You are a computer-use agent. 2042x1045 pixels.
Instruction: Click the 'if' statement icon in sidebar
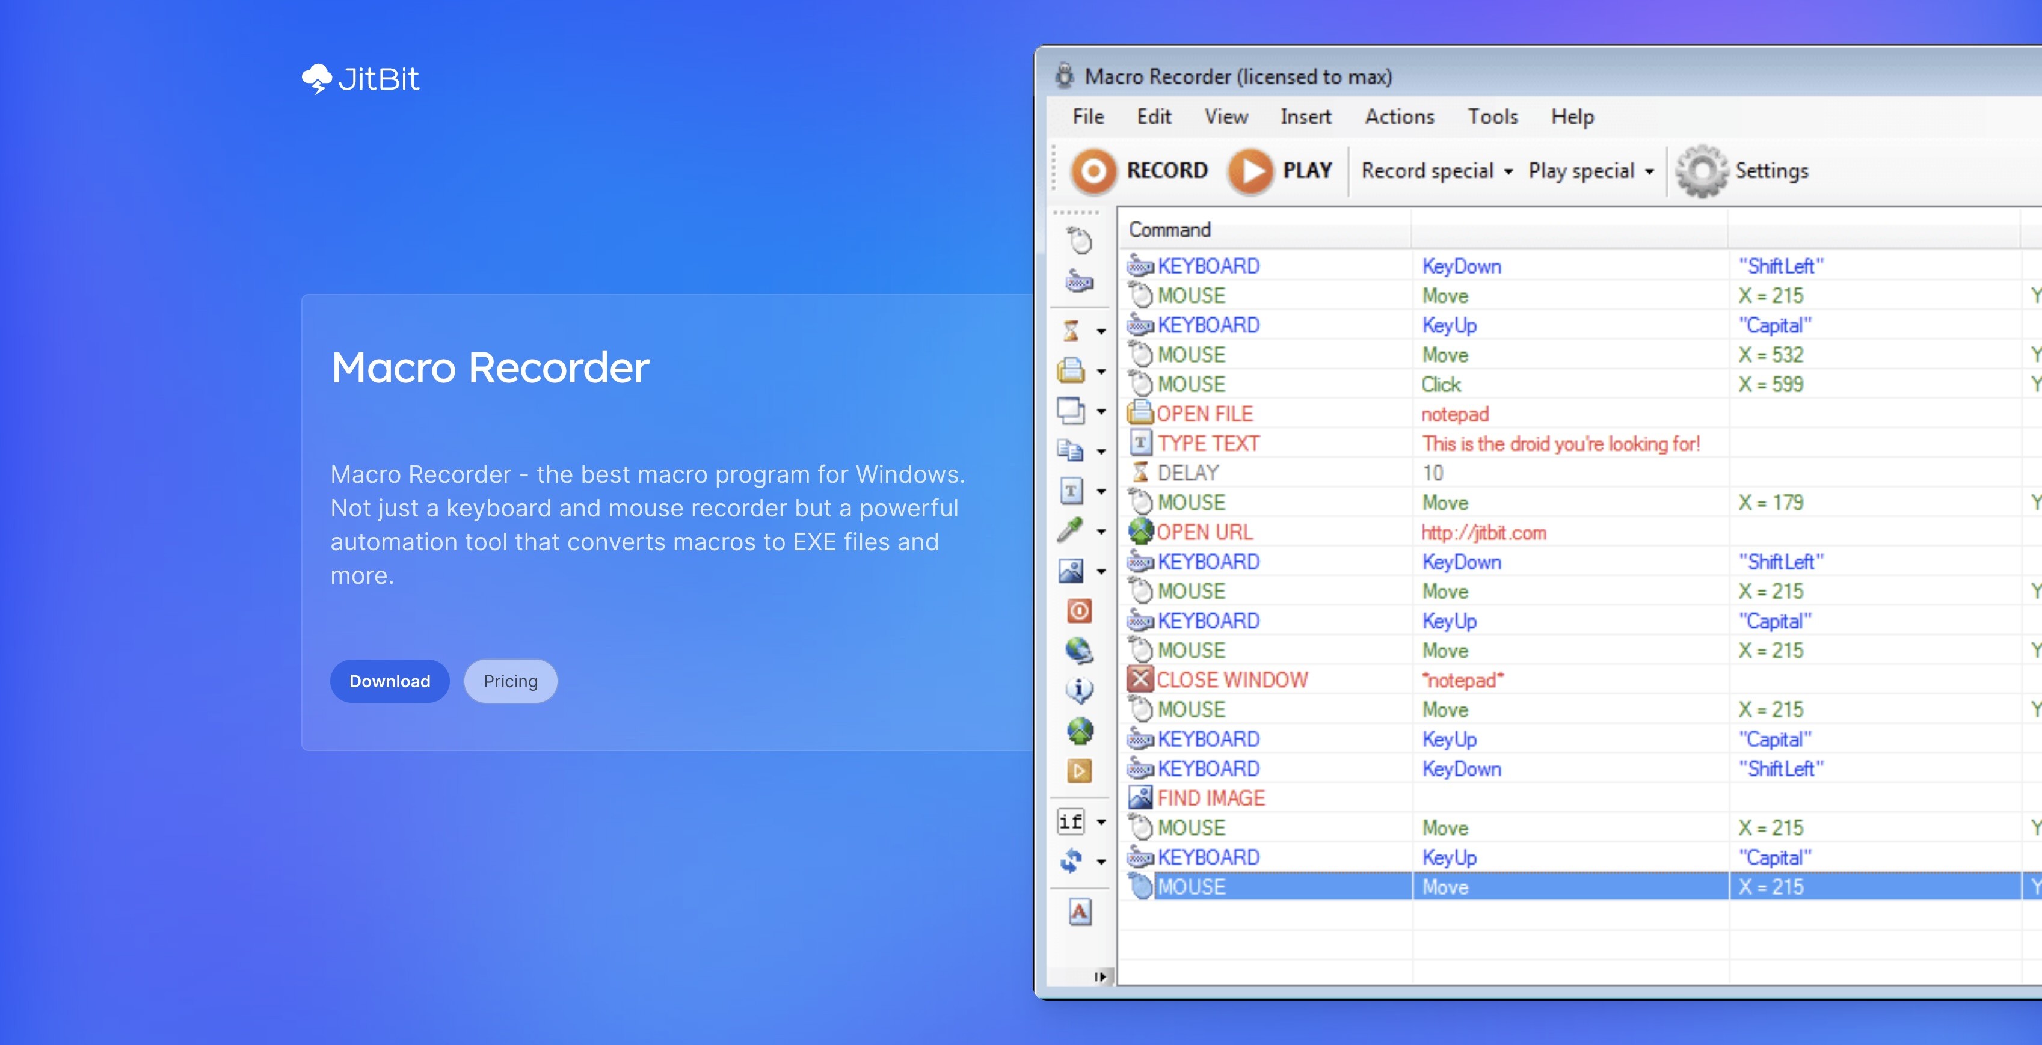1071,821
